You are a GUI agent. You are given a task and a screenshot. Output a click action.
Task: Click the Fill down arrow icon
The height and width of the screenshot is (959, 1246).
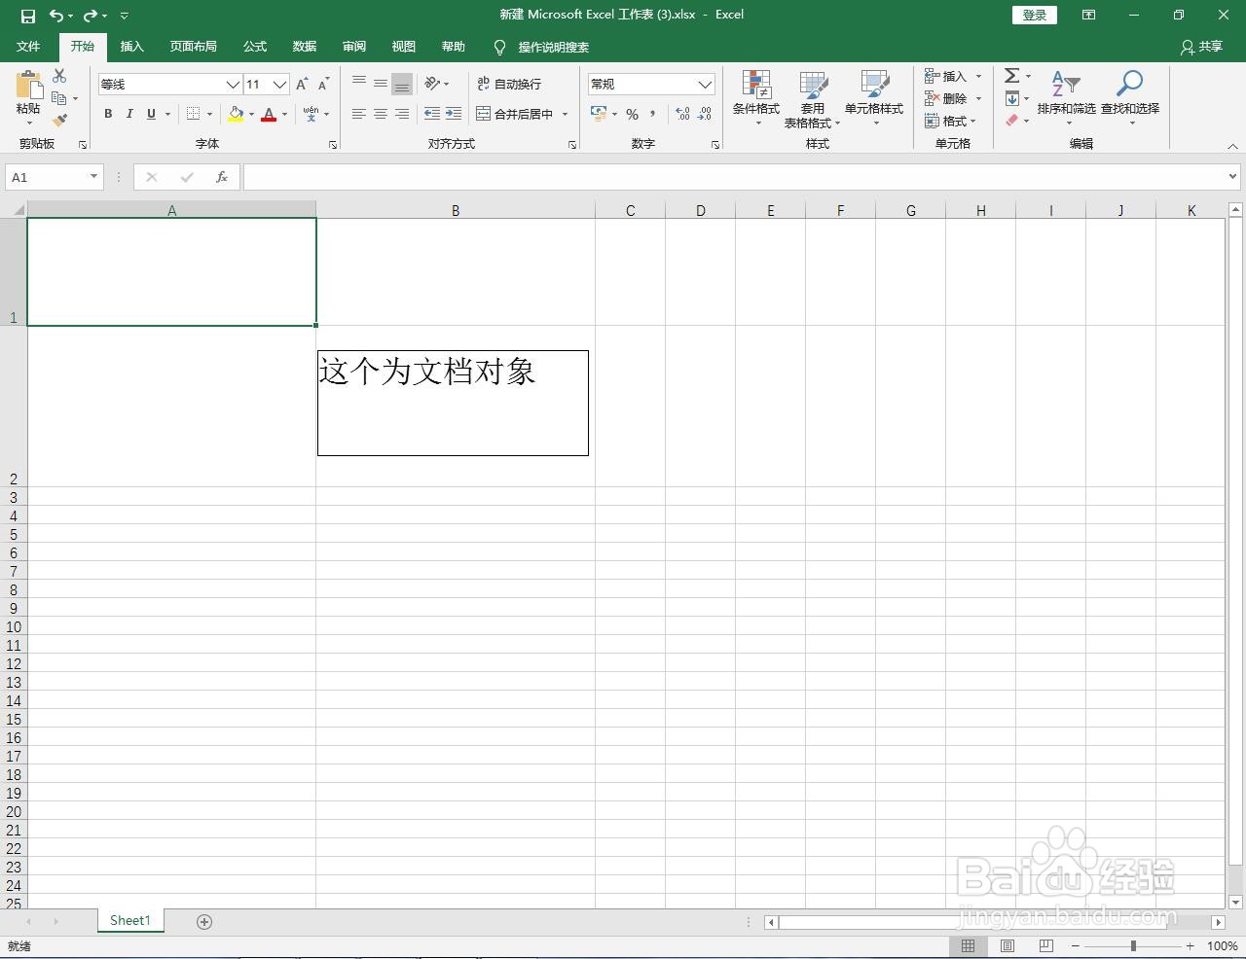click(1011, 98)
